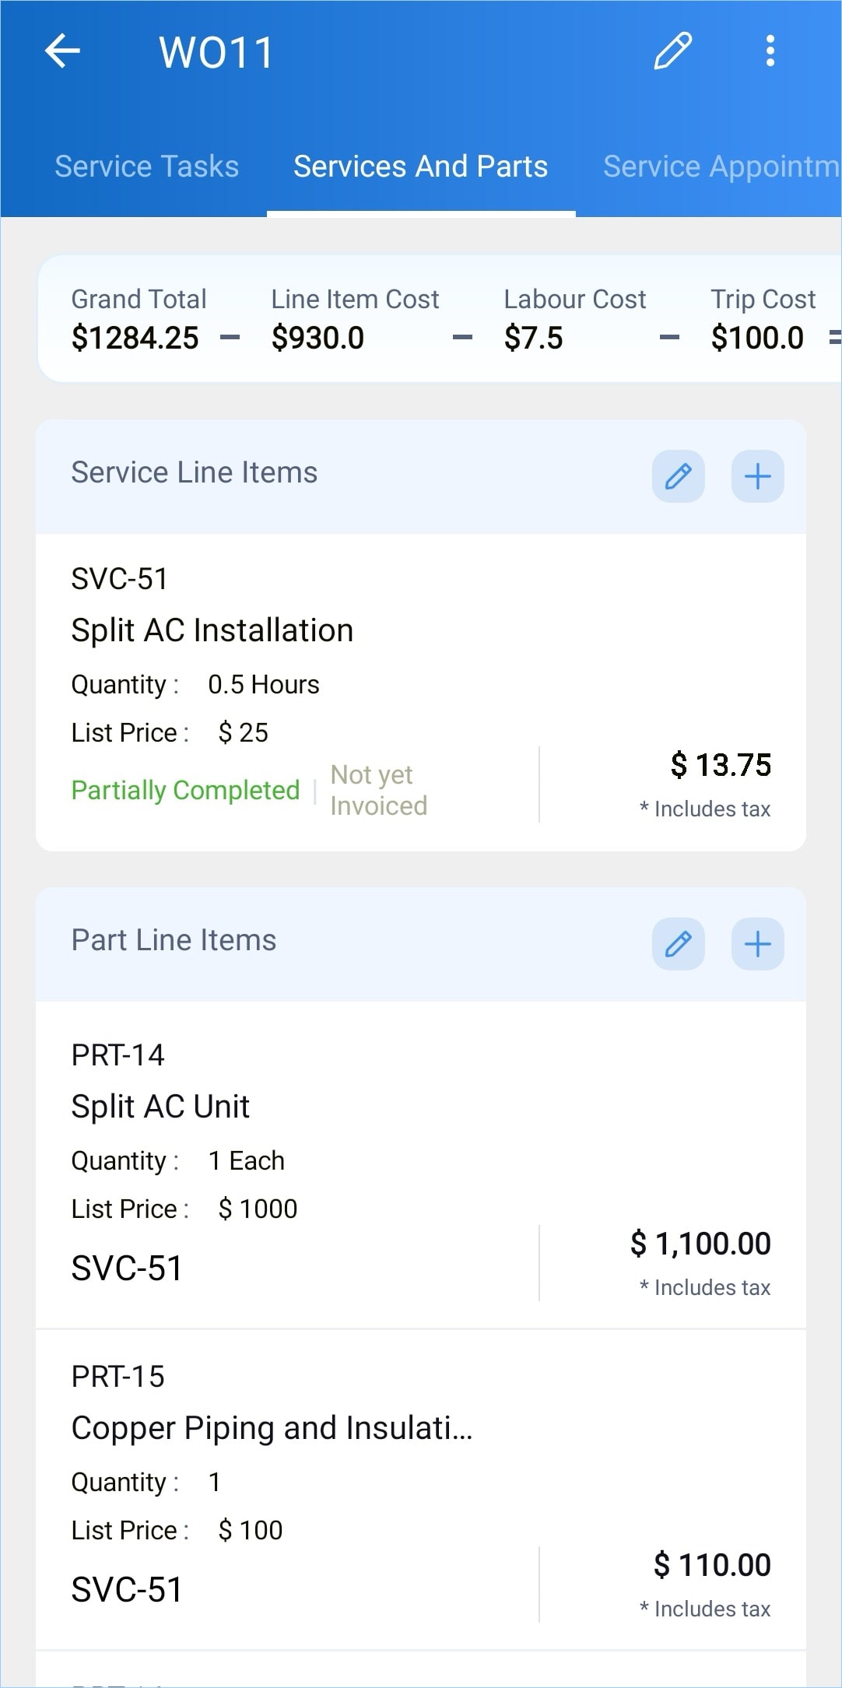
Task: Go back using the arrow icon
Action: tap(62, 51)
